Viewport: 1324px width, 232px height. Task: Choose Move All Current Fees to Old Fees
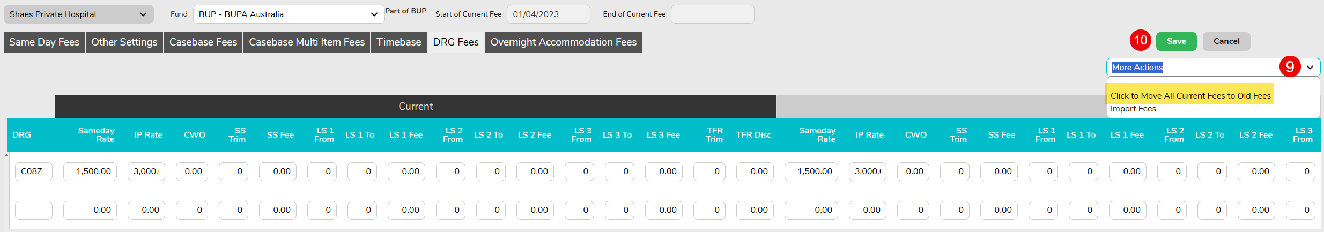coord(1190,96)
